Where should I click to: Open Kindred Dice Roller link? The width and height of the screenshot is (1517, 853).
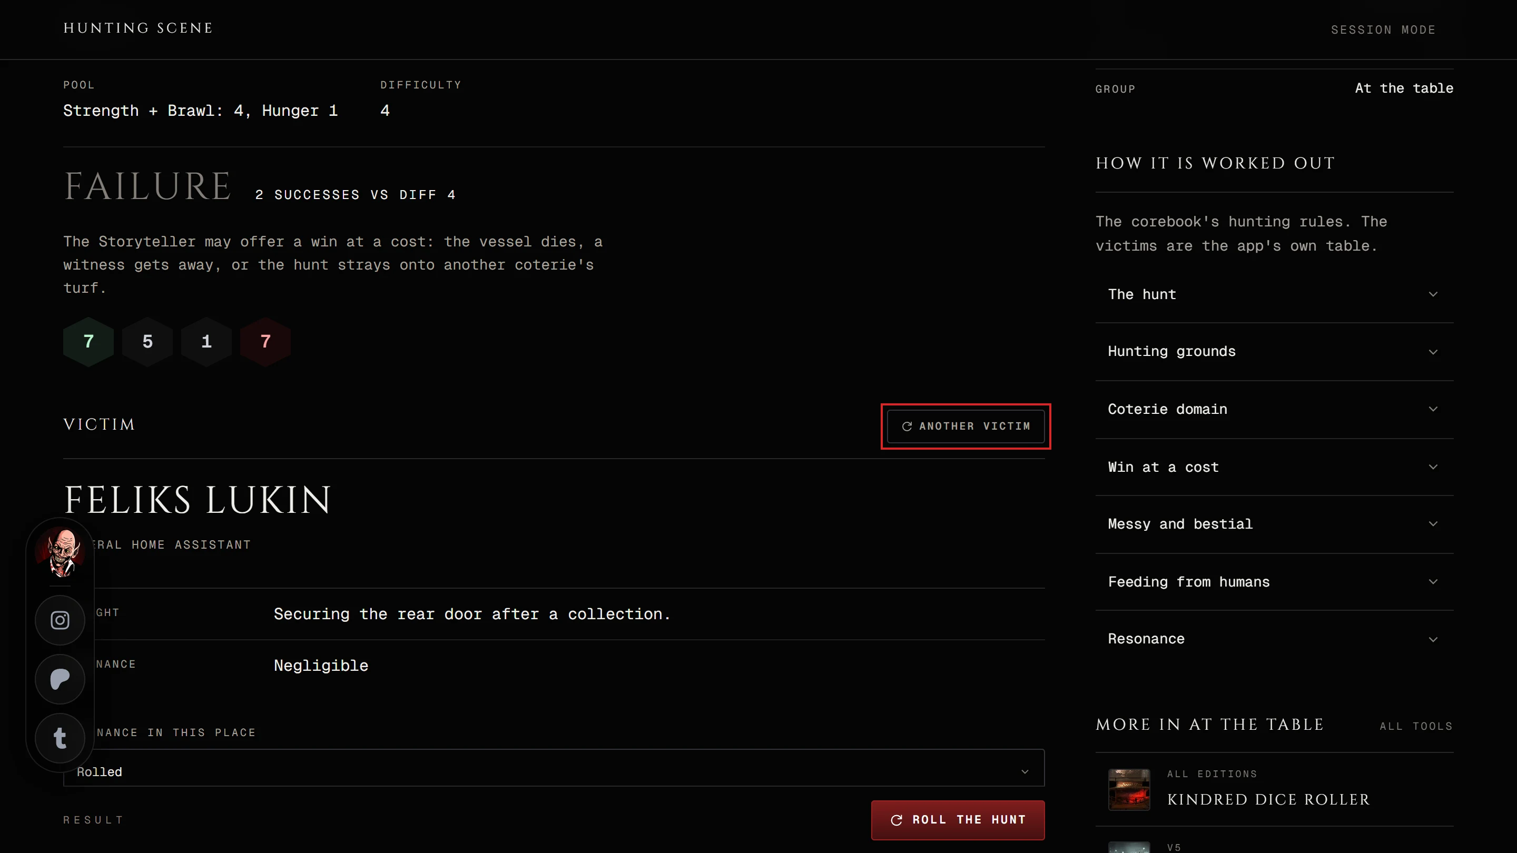point(1268,799)
